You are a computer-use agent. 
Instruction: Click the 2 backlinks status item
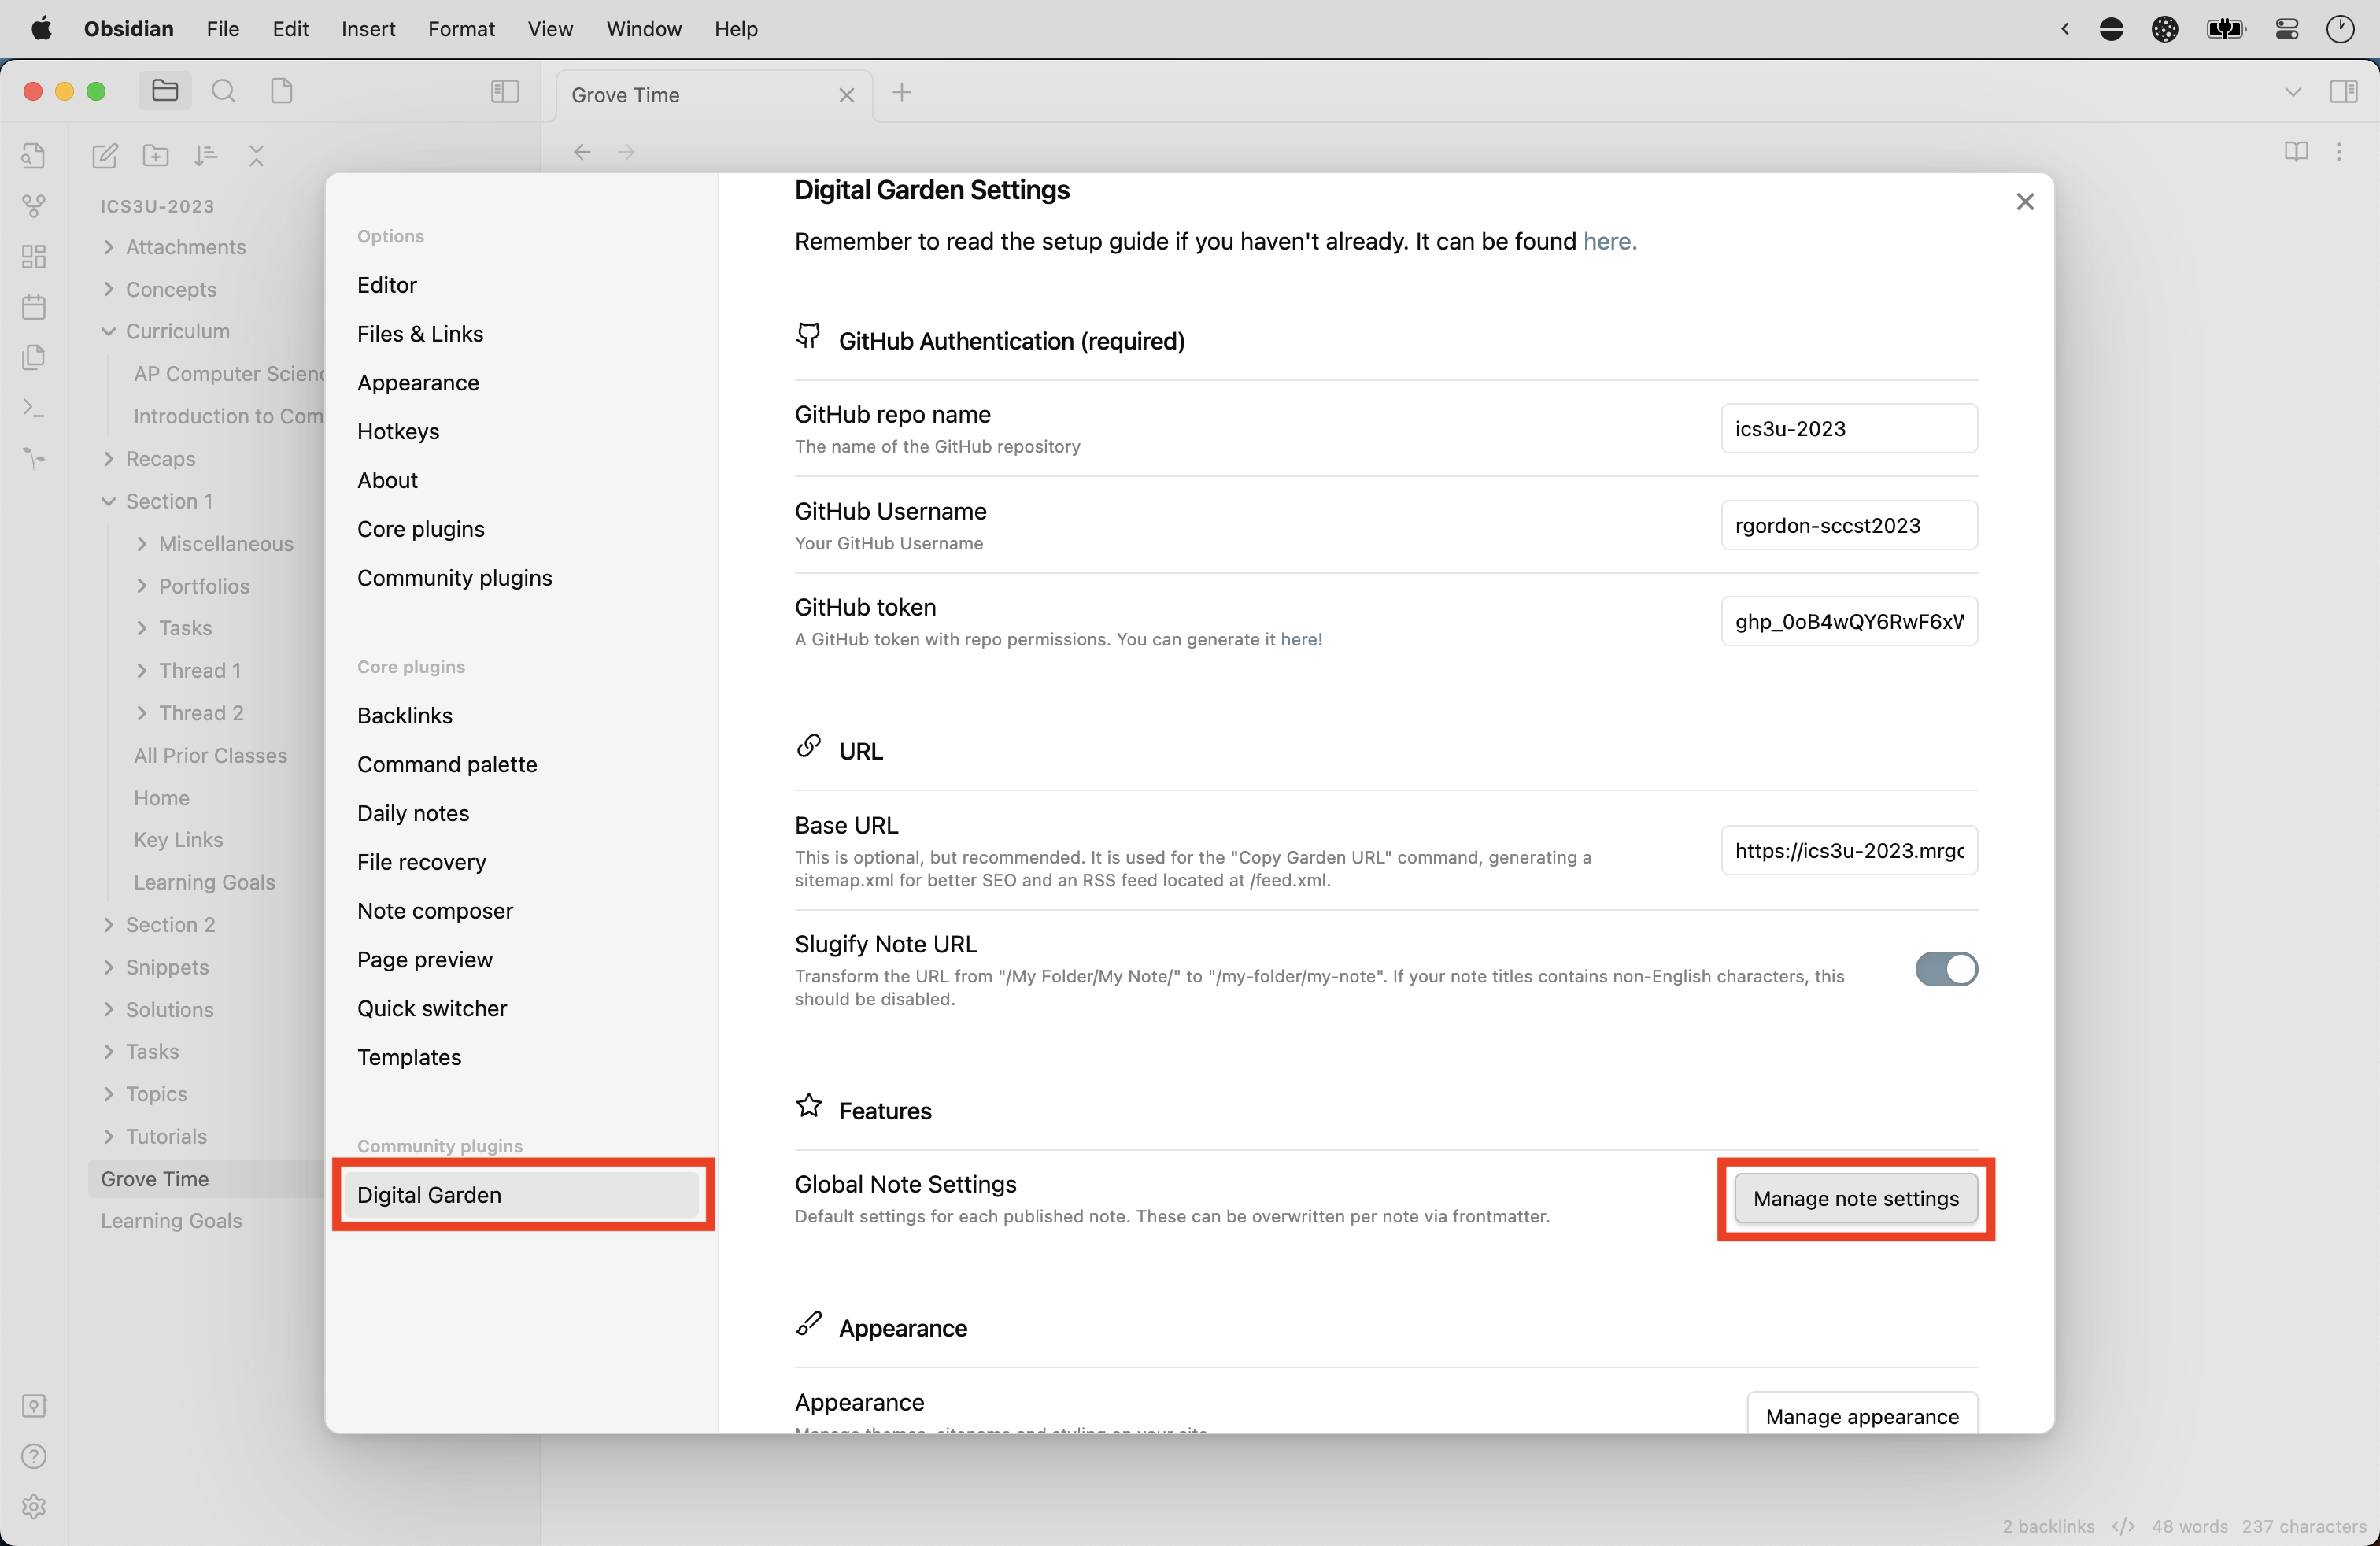click(x=2047, y=1526)
